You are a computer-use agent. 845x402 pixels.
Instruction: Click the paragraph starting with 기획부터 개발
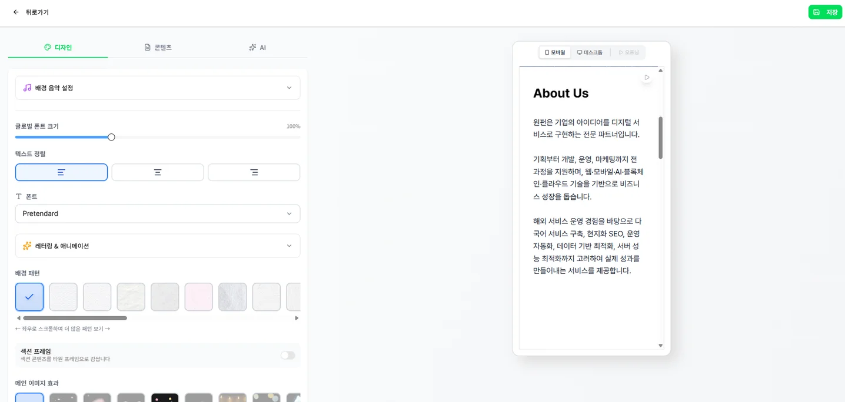pos(588,178)
